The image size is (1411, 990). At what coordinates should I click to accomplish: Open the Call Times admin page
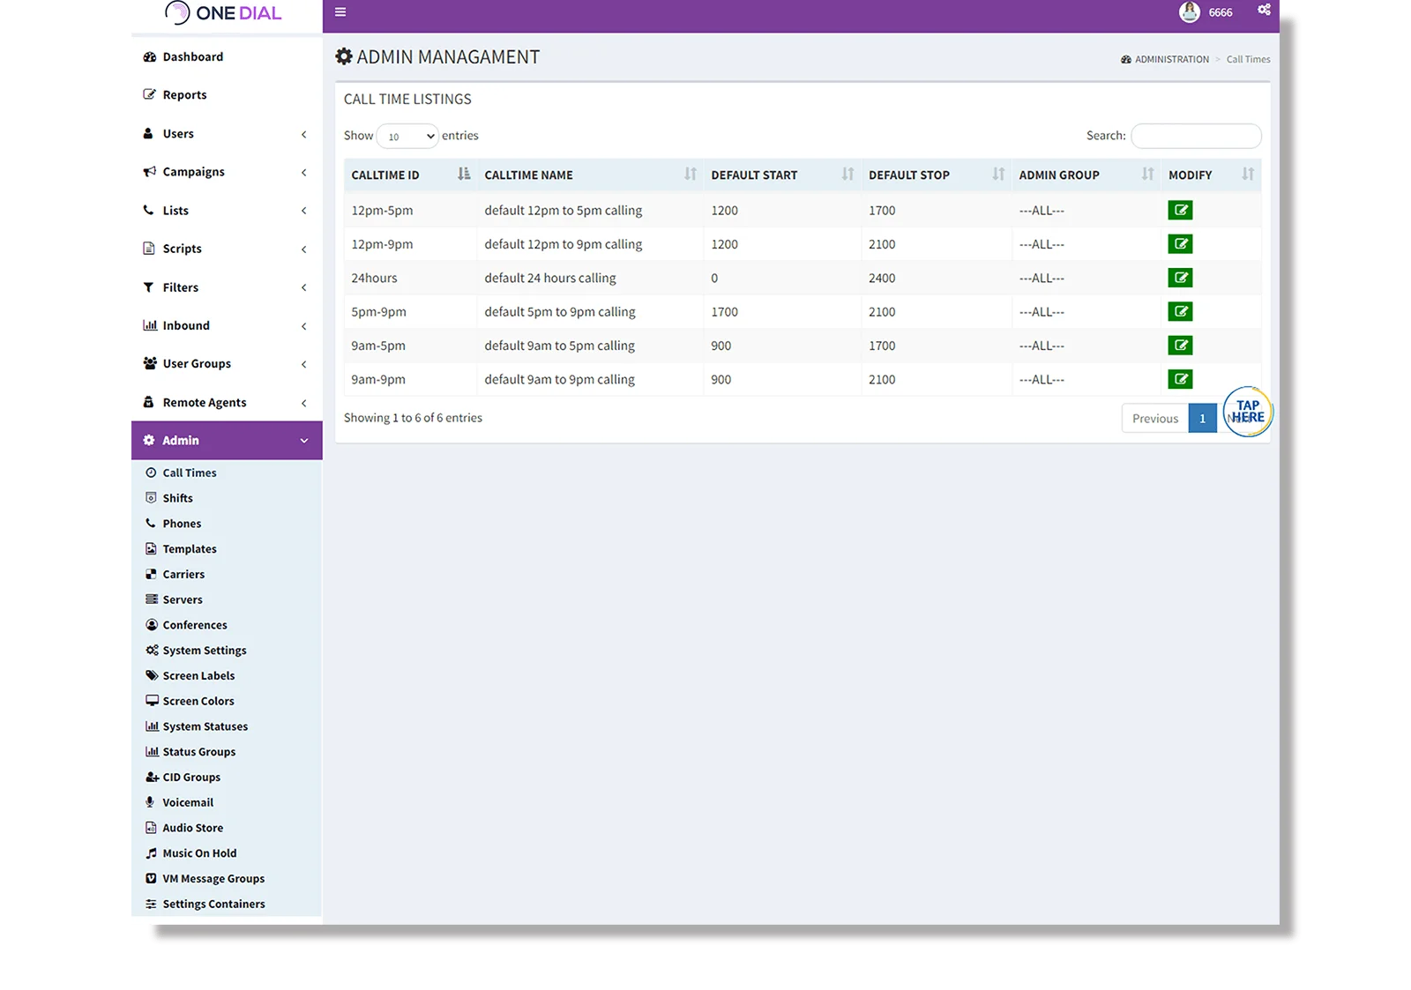(188, 473)
